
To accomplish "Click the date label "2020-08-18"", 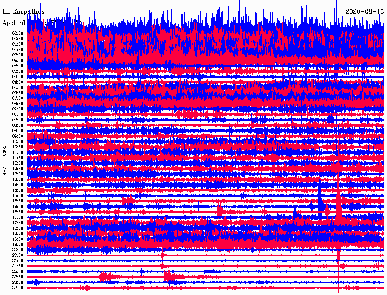I will [365, 11].
